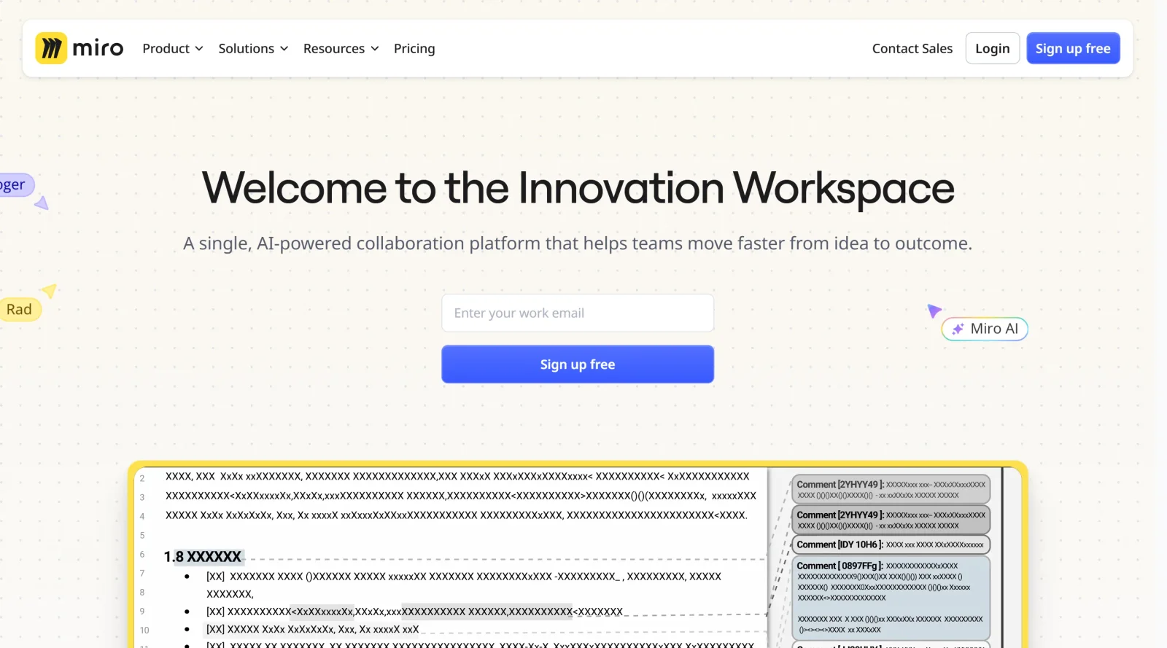This screenshot has width=1167, height=648.
Task: Open the Contact Sales link
Action: 912,48
